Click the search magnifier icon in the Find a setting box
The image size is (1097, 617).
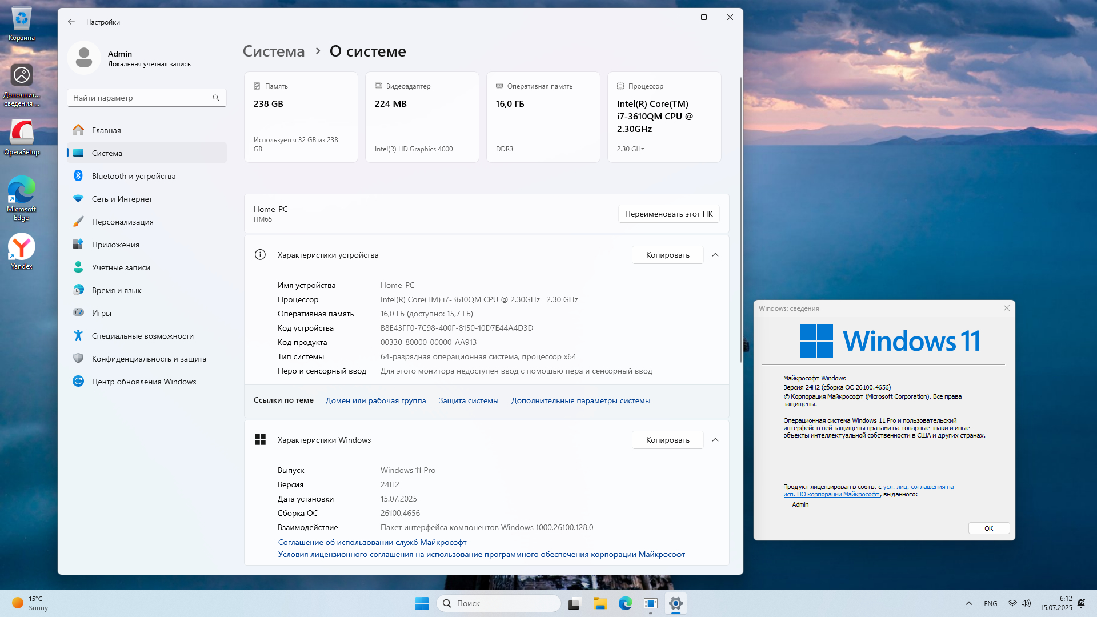[216, 98]
